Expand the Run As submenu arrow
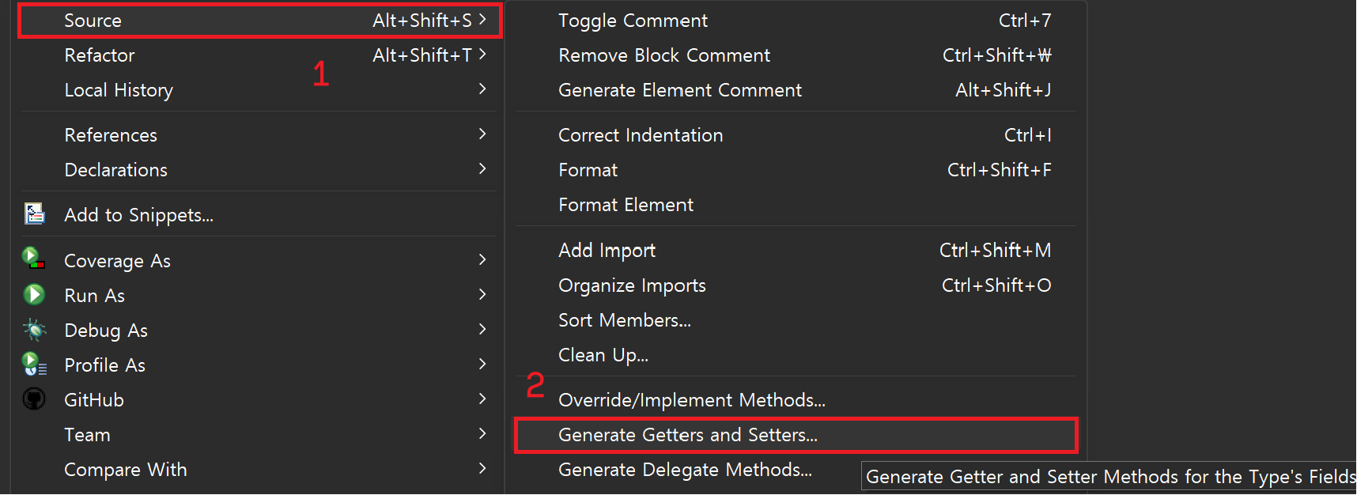Screen dimensions: 1357x495 click(482, 294)
